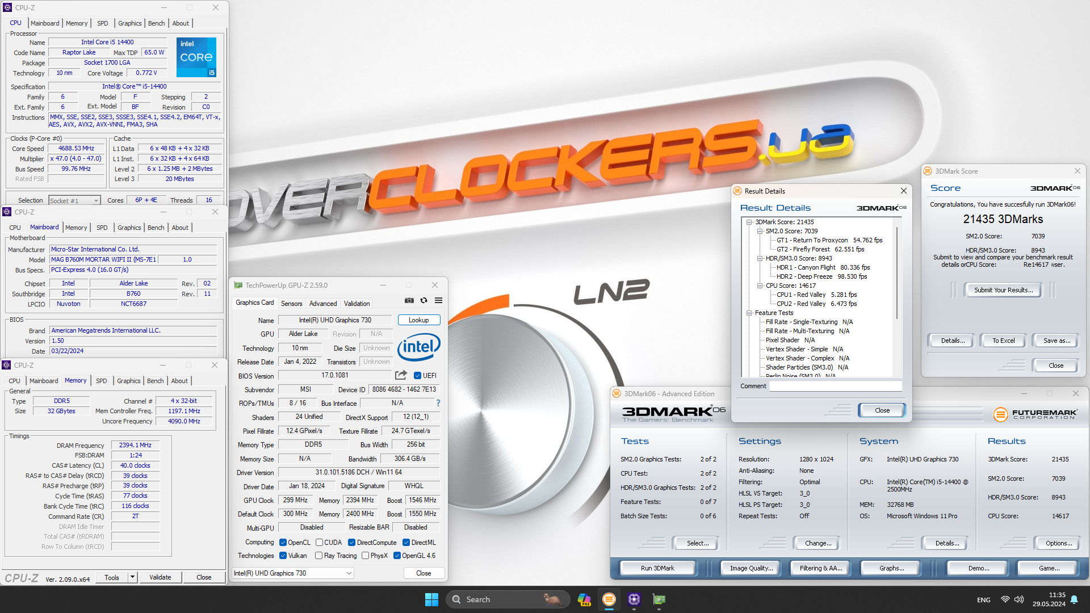
Task: Switch to the Validation tab in GPU-Z
Action: (357, 304)
